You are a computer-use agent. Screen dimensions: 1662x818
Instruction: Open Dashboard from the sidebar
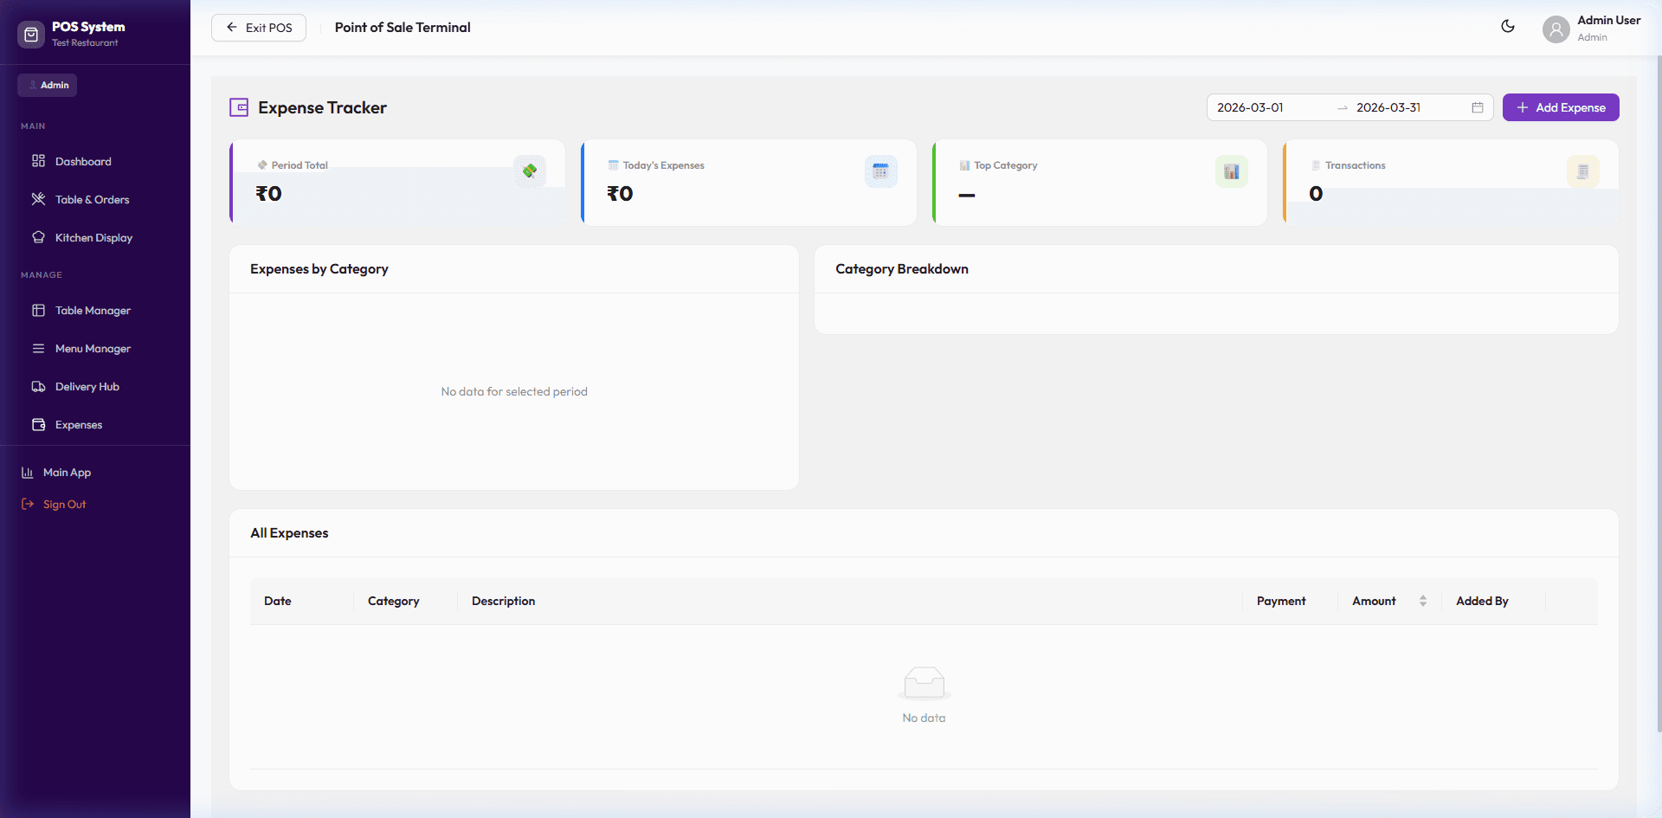83,162
